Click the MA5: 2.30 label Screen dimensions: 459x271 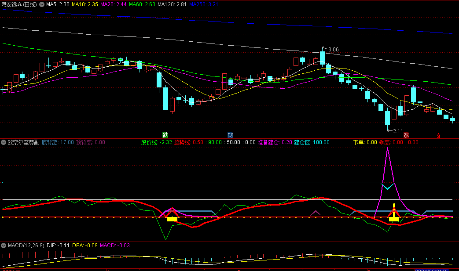pyautogui.click(x=58, y=4)
